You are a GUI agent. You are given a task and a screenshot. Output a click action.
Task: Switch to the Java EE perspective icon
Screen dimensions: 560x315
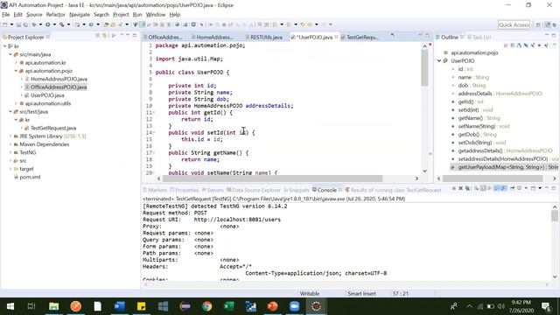(548, 24)
